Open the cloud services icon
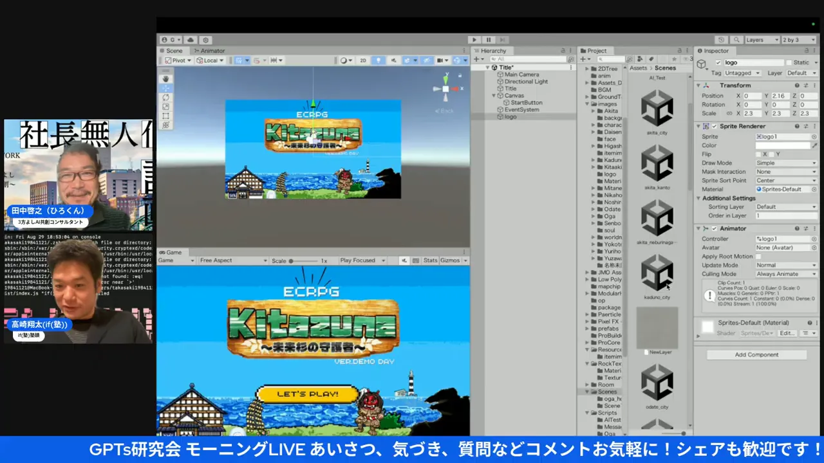Image resolution: width=824 pixels, height=463 pixels. pos(191,40)
